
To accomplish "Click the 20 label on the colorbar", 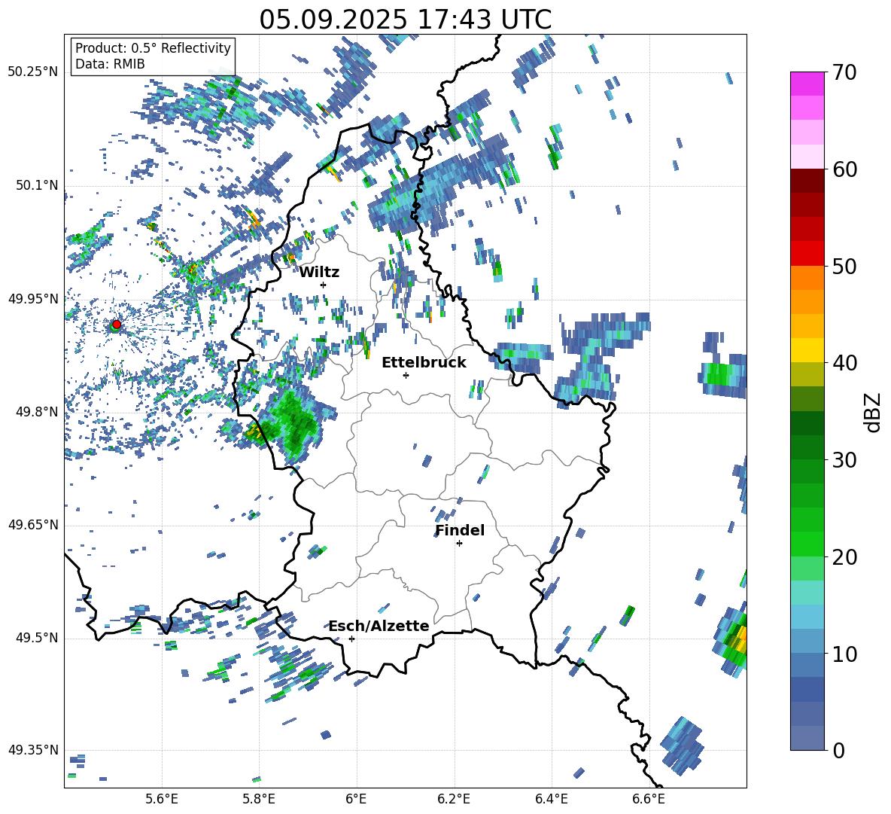I will pyautogui.click(x=844, y=557).
